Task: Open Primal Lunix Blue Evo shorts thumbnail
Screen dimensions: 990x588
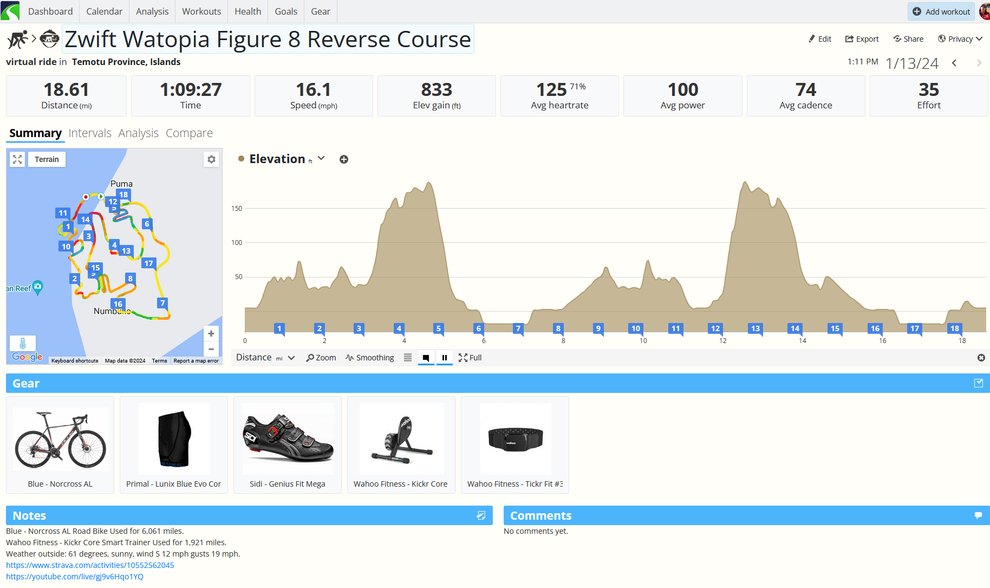Action: pos(174,445)
